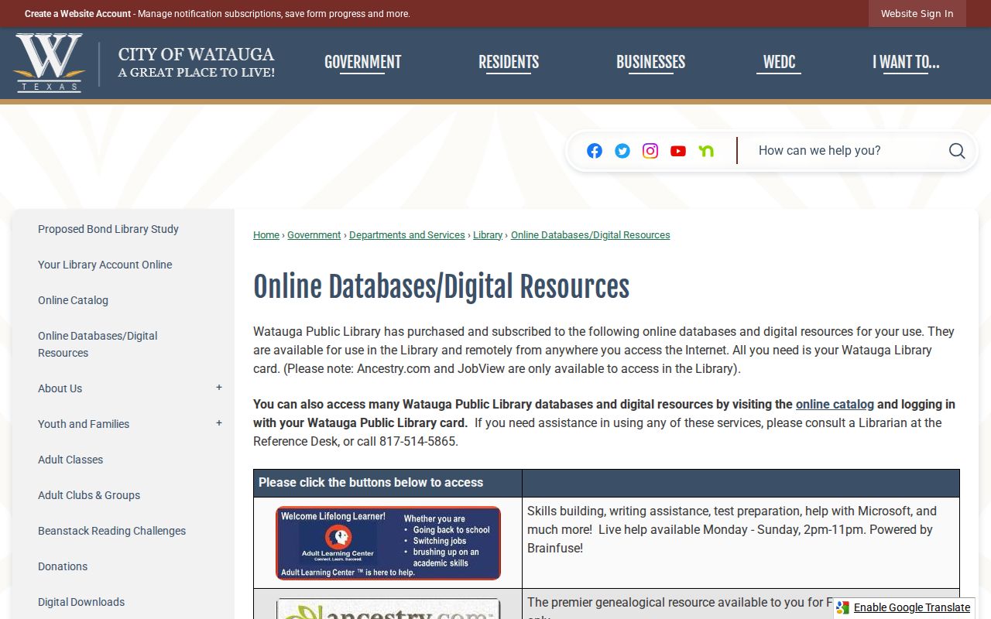The image size is (991, 619).
Task: Select Your Library Account Online
Action: tap(105, 265)
